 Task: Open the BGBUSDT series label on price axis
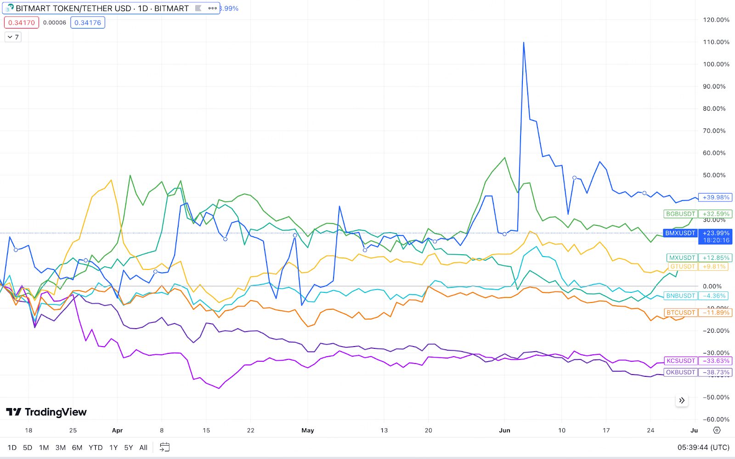pos(680,214)
